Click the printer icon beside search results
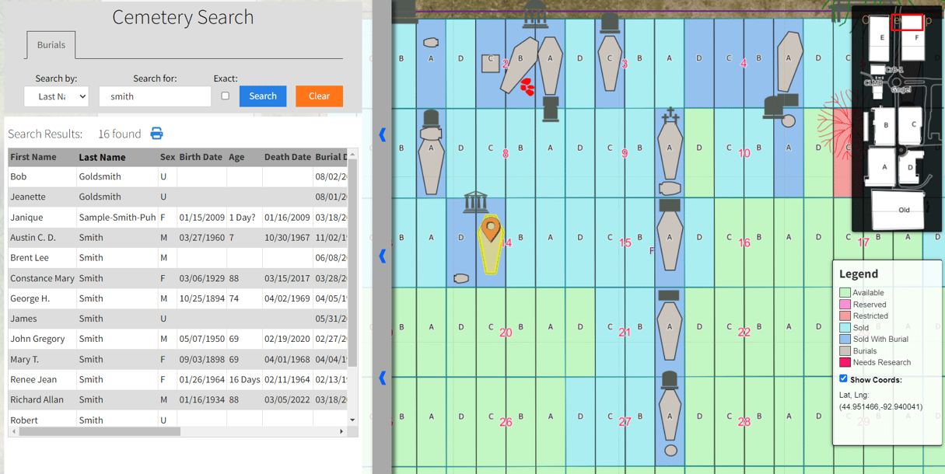This screenshot has height=474, width=945. coord(156,134)
